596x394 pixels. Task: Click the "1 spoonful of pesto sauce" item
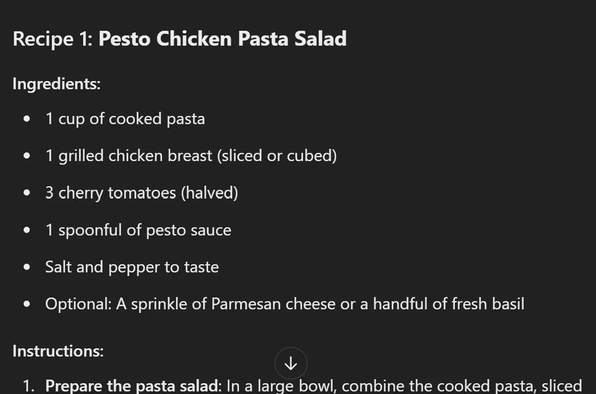[138, 230]
